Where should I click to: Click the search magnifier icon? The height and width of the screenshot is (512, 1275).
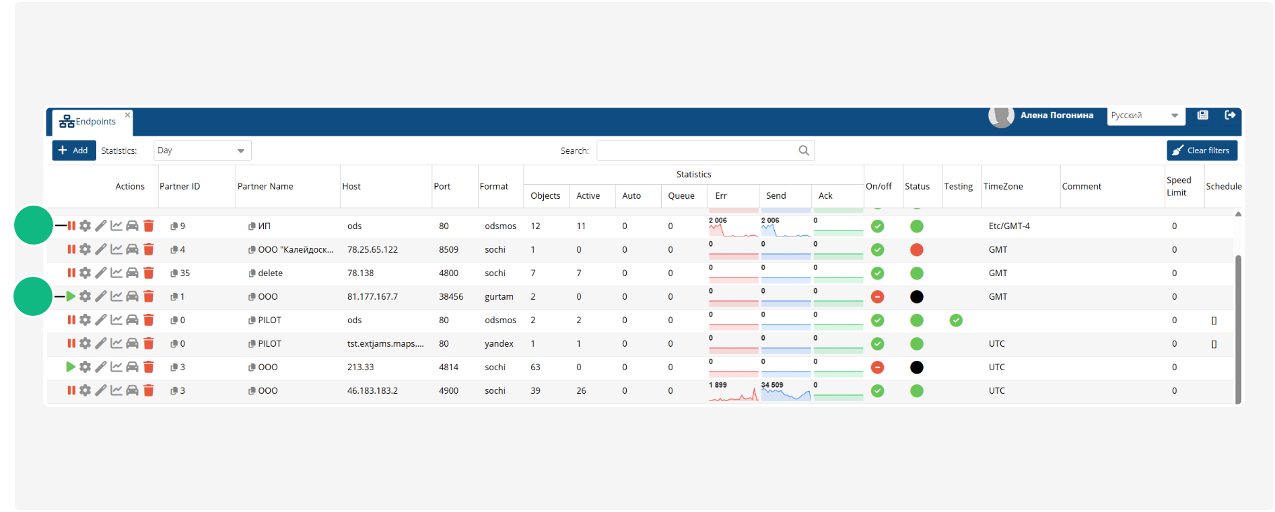point(804,151)
